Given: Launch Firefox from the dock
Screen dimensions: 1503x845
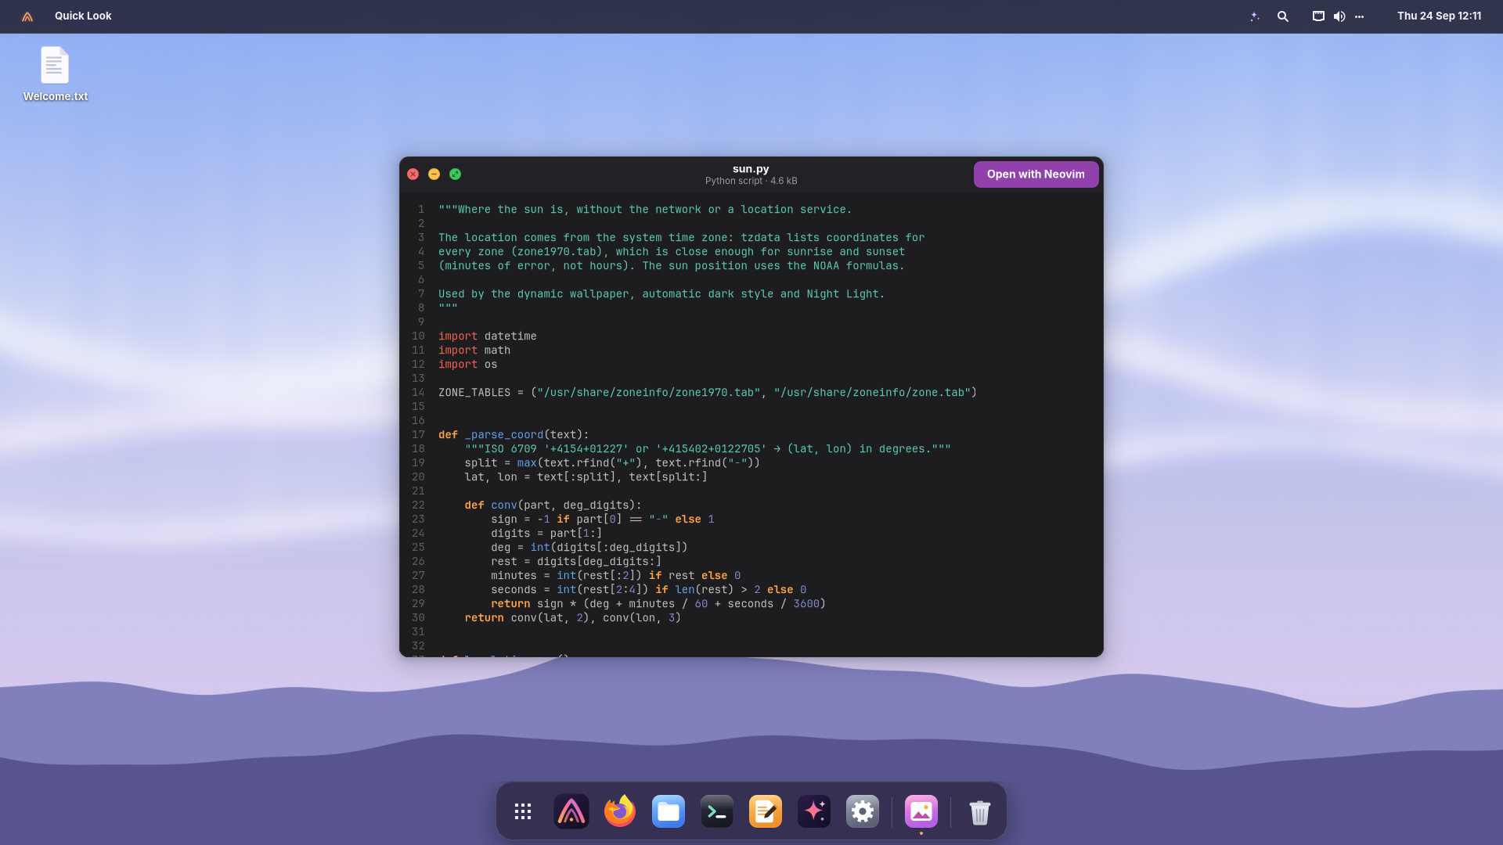Looking at the screenshot, I should pyautogui.click(x=620, y=811).
